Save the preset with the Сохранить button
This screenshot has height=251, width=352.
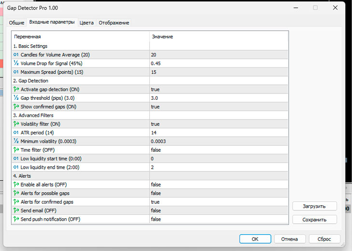314,220
